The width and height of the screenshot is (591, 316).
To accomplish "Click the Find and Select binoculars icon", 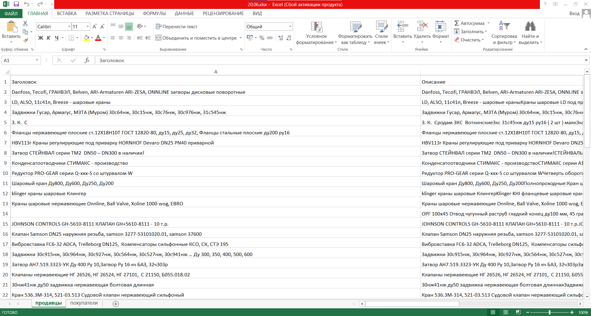I will tap(530, 26).
